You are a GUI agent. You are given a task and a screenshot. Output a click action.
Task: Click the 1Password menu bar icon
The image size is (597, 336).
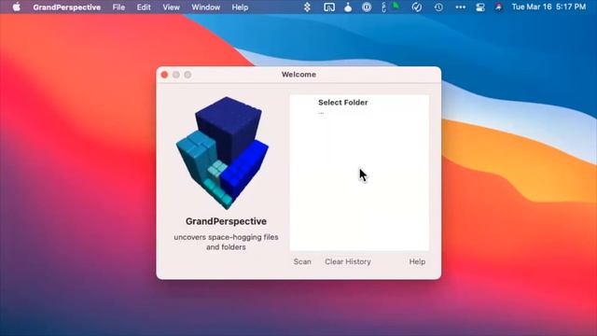pyautogui.click(x=367, y=7)
